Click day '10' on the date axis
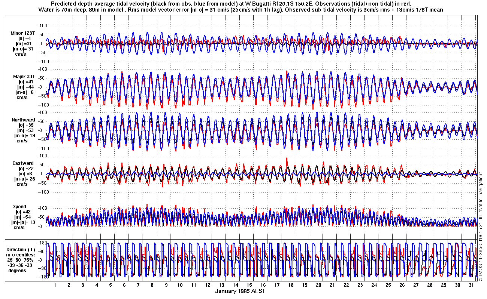Viewport: 487px width, 299px height. pyautogui.click(x=180, y=285)
